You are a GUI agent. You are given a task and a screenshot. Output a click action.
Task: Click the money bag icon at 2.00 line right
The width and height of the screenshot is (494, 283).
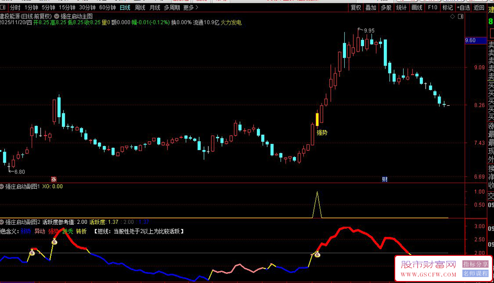(x=317, y=254)
